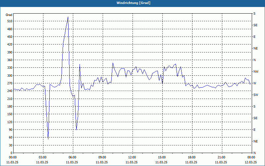
Task: Click the SW compass label
Action: point(256,95)
